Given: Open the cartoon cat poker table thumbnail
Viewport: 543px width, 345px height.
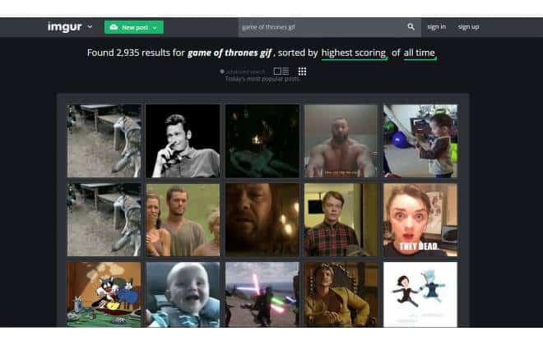Looking at the screenshot, I should coord(104,295).
